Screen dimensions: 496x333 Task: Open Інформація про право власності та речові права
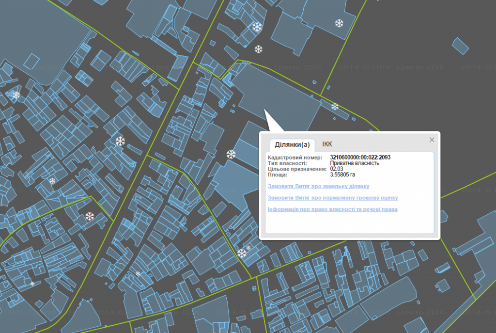[x=332, y=209]
